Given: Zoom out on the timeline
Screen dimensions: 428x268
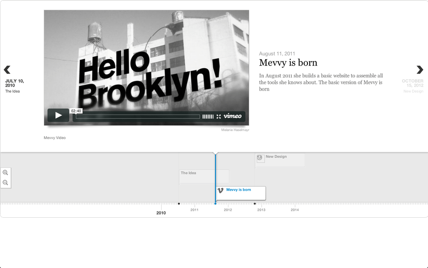Looking at the screenshot, I should [x=6, y=183].
